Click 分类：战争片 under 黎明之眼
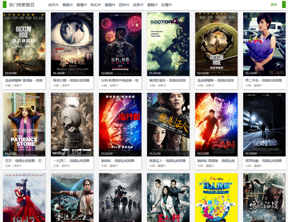288x222 pixels. click(61, 85)
